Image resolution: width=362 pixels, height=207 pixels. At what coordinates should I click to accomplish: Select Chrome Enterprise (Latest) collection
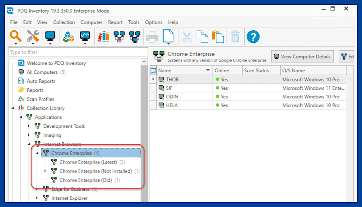coord(88,162)
